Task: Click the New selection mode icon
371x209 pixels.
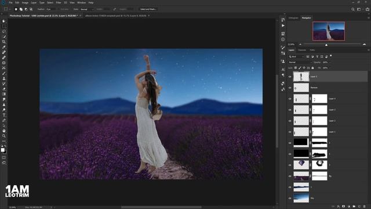Action: tap(16, 9)
